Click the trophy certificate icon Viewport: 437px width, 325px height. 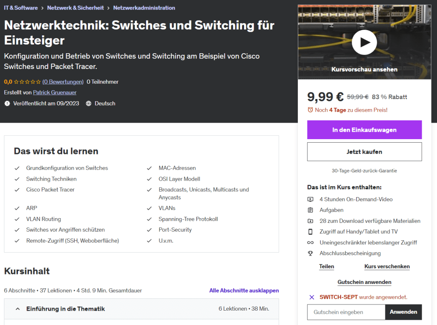[311, 253]
